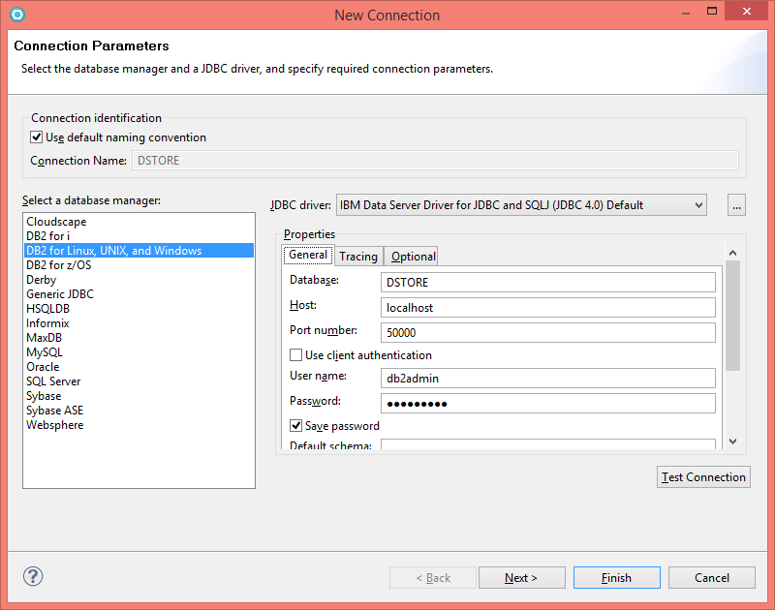Disable Save password
This screenshot has height=610, width=775.
[x=295, y=425]
